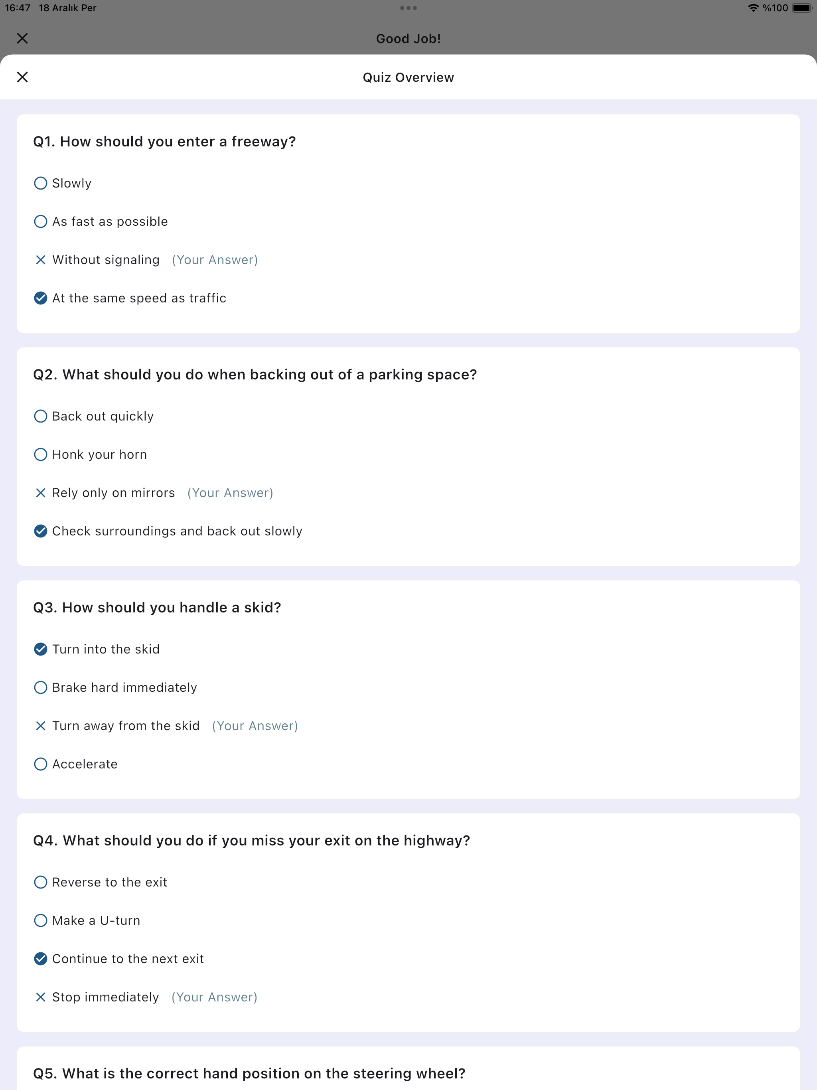Tap the X mark beside Rely only on mirrors
Screen dimensions: 817x1090
tap(40, 493)
